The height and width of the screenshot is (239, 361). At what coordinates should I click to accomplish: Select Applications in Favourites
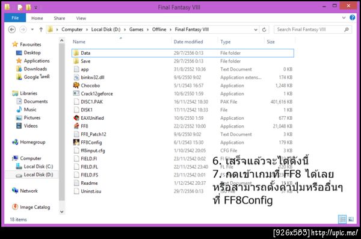coord(37,61)
